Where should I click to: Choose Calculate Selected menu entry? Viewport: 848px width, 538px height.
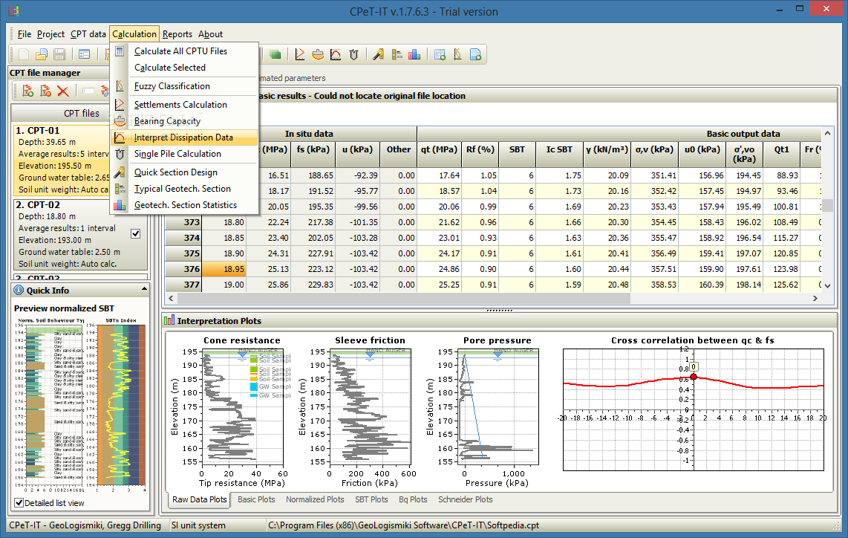pyautogui.click(x=184, y=68)
